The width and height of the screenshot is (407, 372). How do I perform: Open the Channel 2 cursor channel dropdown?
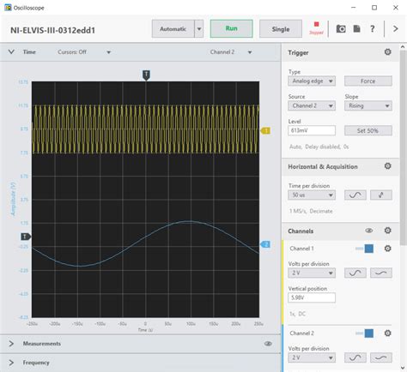click(231, 52)
